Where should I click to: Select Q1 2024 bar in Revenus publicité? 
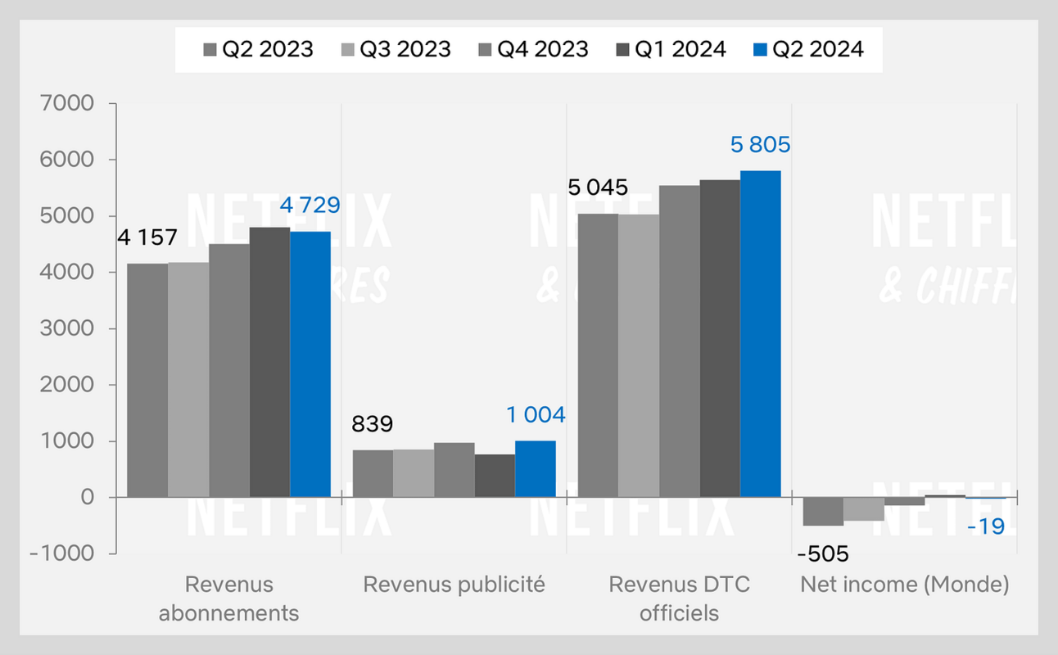495,476
